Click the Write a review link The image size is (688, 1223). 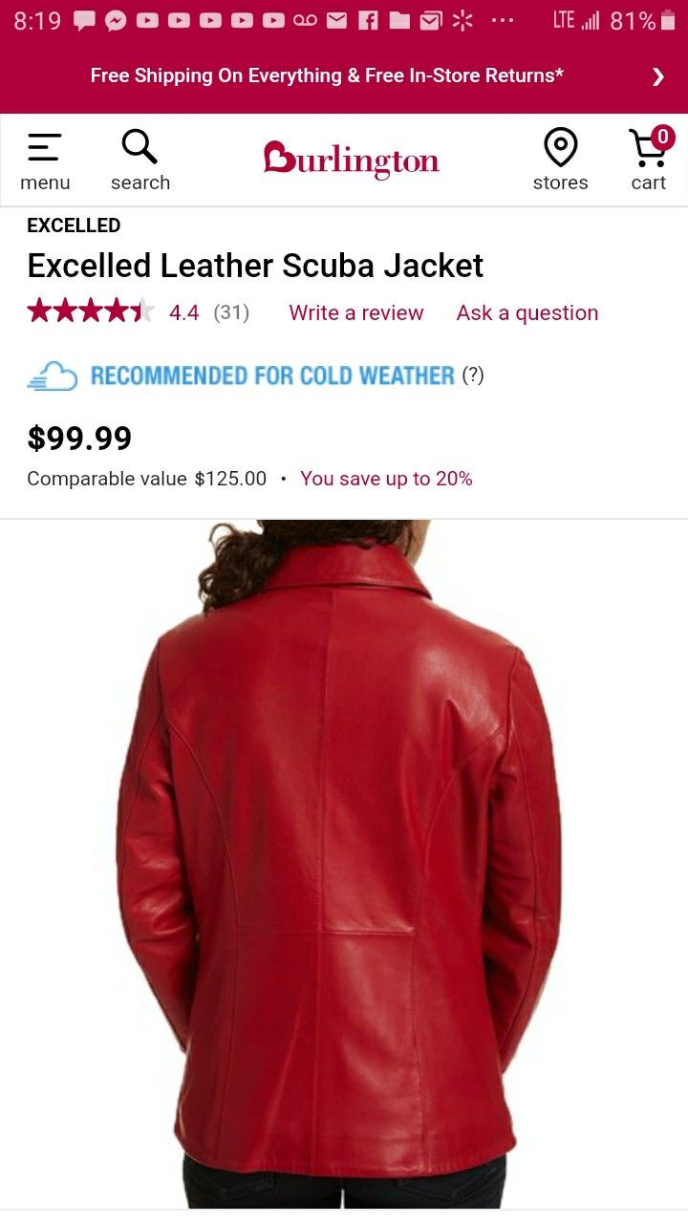355,312
